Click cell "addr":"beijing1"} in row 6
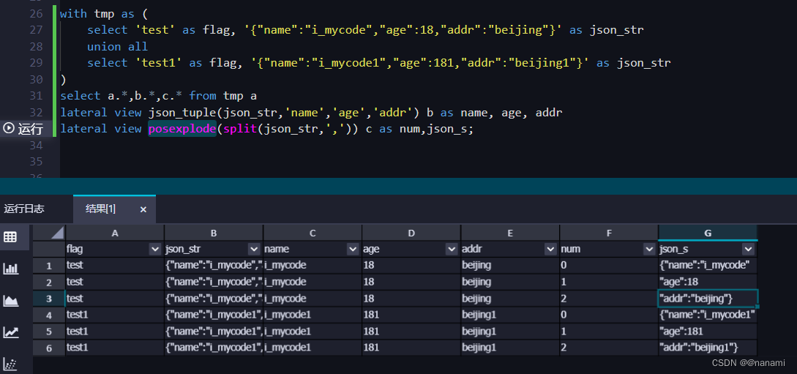The image size is (797, 374). coord(708,348)
